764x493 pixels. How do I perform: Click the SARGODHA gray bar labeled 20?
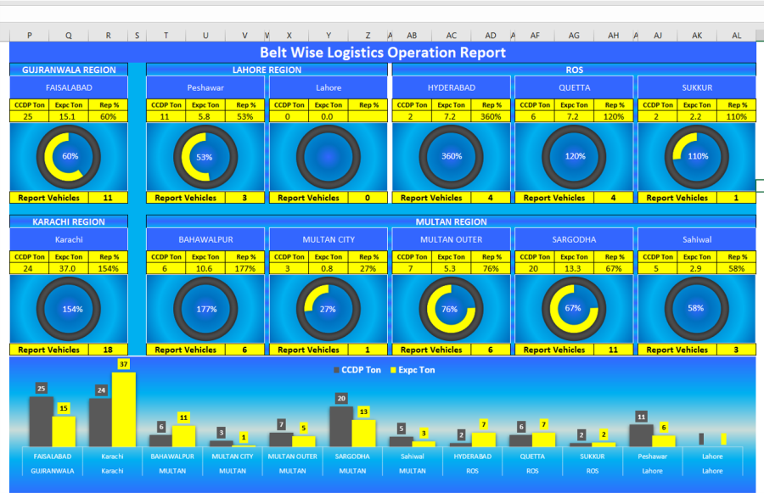click(341, 427)
